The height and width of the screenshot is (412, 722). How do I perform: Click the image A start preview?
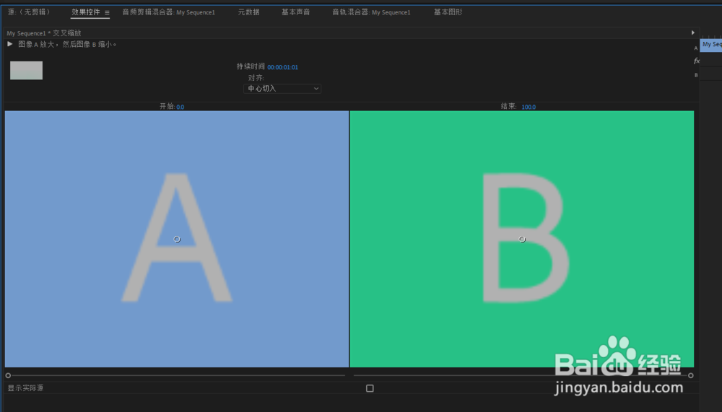coord(177,239)
